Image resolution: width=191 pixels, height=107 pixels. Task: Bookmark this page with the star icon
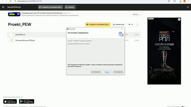coord(169,1)
